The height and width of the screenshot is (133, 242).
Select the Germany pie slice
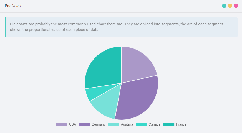click(137, 97)
